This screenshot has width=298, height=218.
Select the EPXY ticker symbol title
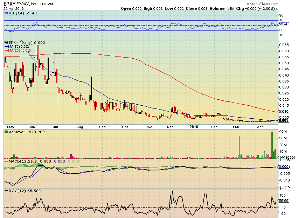click(x=9, y=4)
